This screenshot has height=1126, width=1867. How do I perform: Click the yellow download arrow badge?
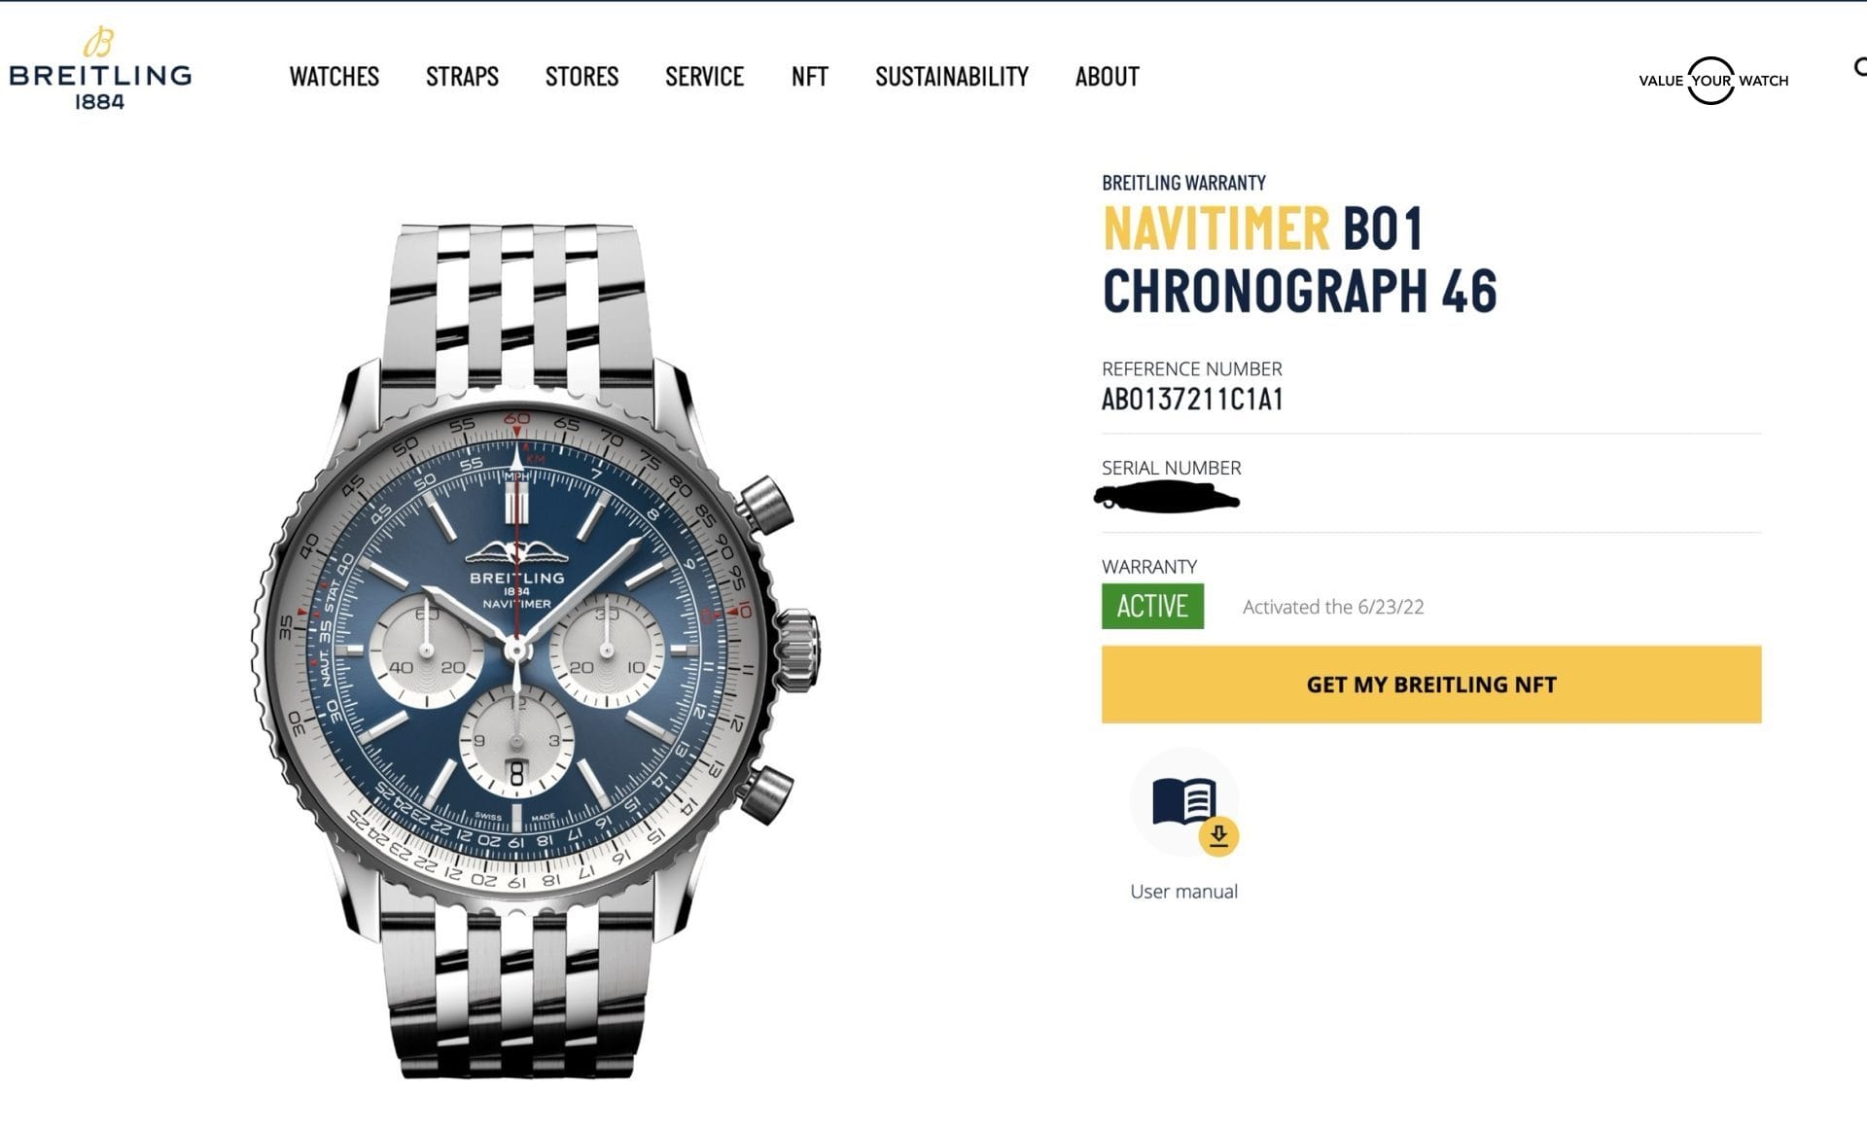pyautogui.click(x=1218, y=836)
